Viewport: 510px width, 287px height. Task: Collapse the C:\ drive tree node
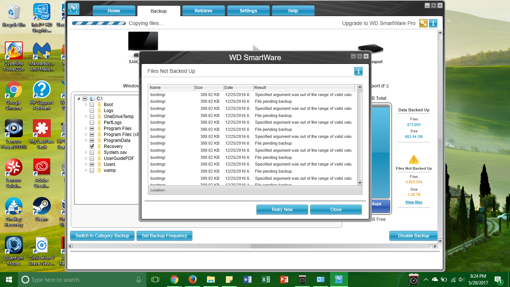tap(79, 99)
